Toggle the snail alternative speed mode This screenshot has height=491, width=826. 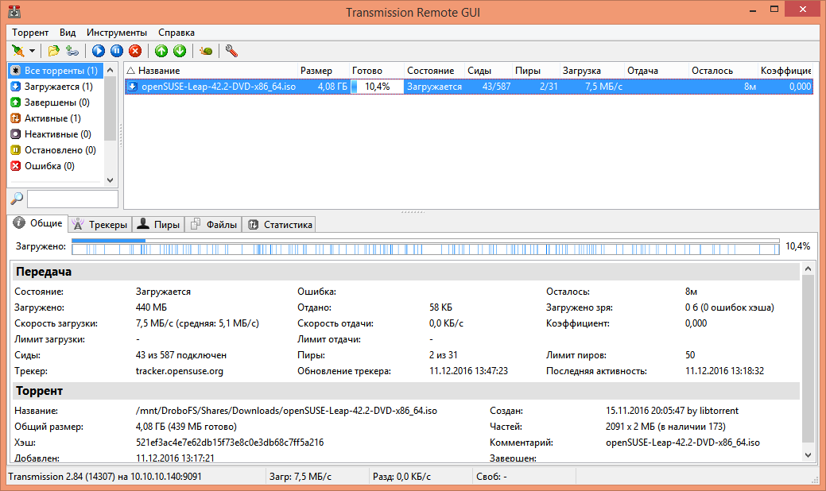click(x=206, y=51)
